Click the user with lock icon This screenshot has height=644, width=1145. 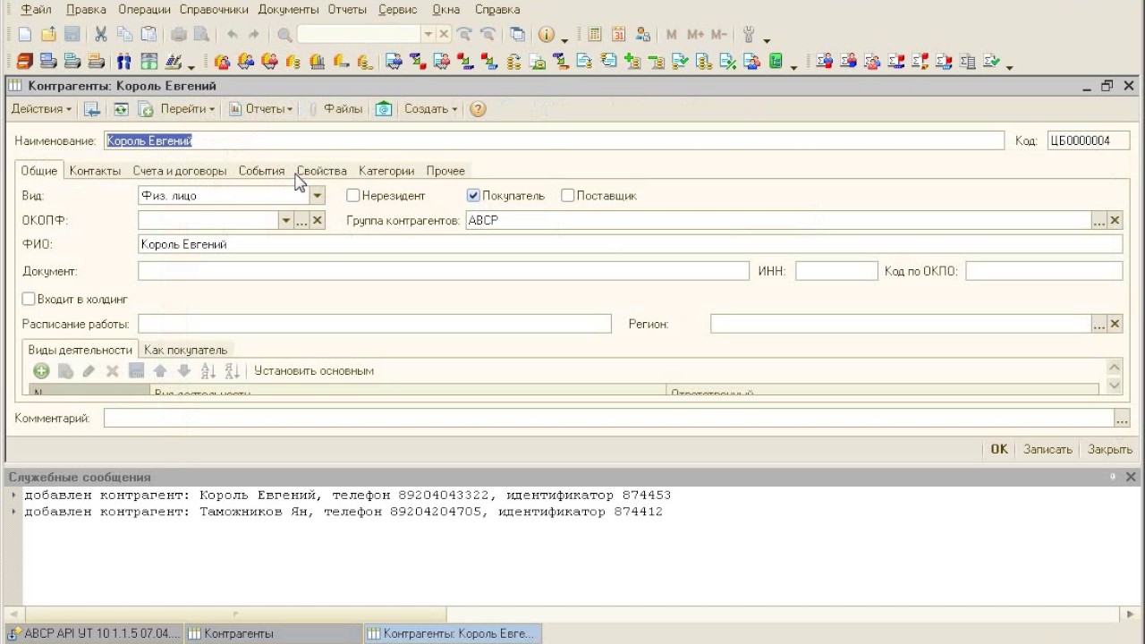click(x=642, y=35)
